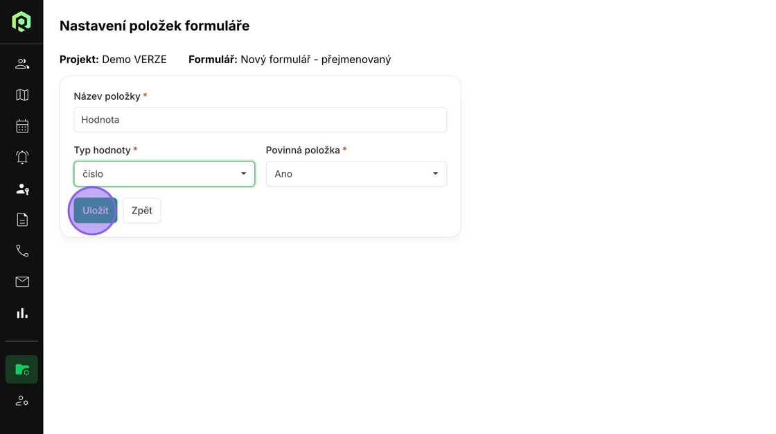Save the item with Uložit button
Viewport: 776px width, 434px height.
tap(96, 211)
